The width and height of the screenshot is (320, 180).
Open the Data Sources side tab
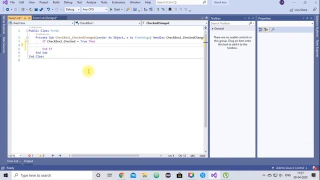(x=3, y=45)
